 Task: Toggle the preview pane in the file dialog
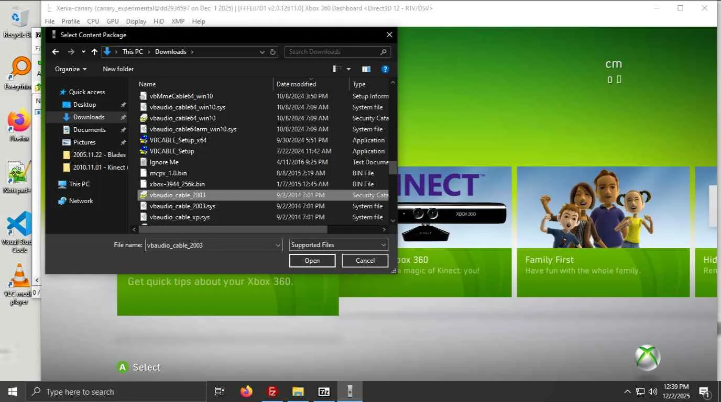[x=366, y=69]
